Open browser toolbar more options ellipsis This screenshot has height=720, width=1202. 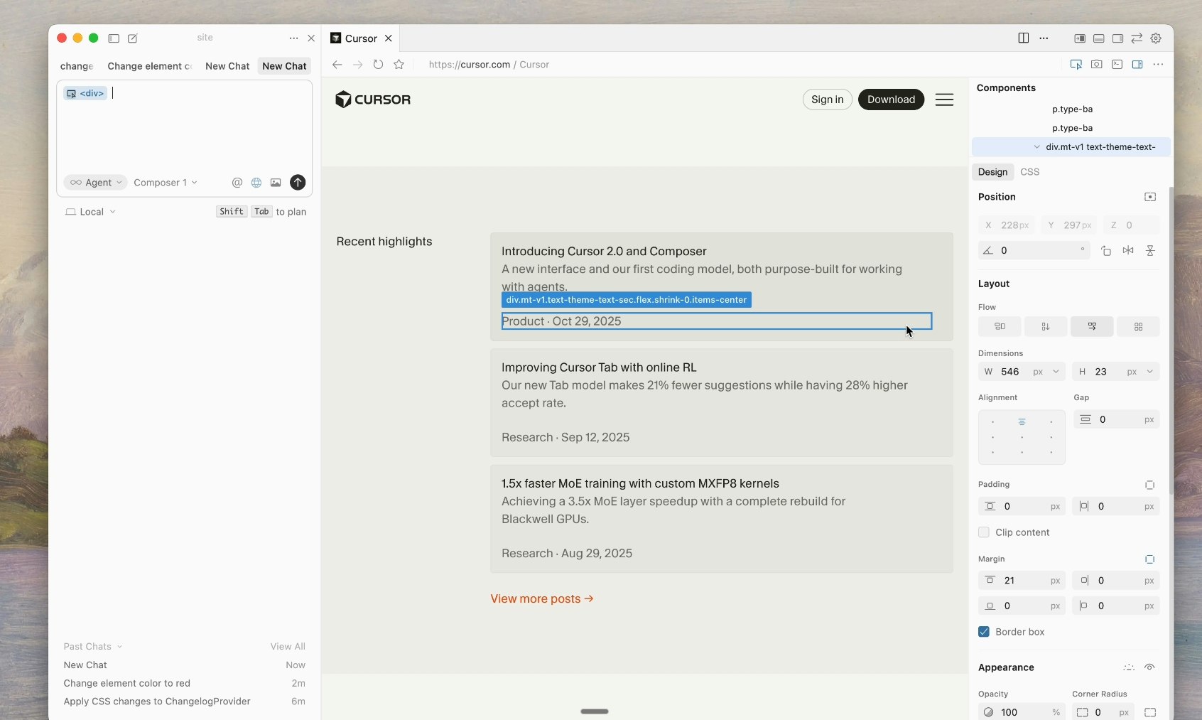click(1159, 65)
